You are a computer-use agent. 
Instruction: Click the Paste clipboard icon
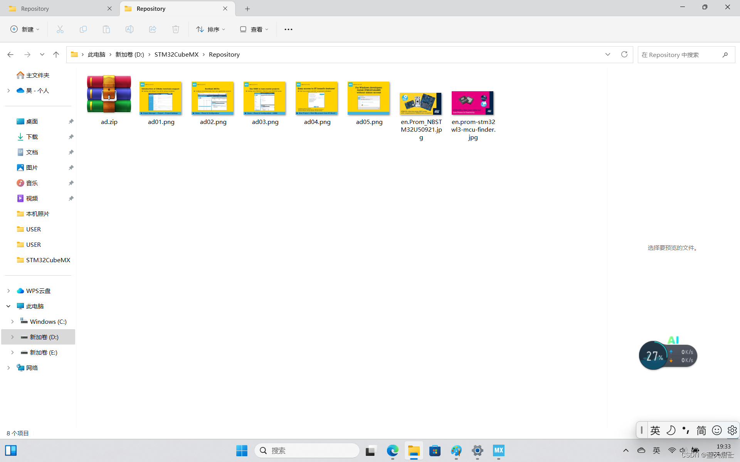[106, 29]
